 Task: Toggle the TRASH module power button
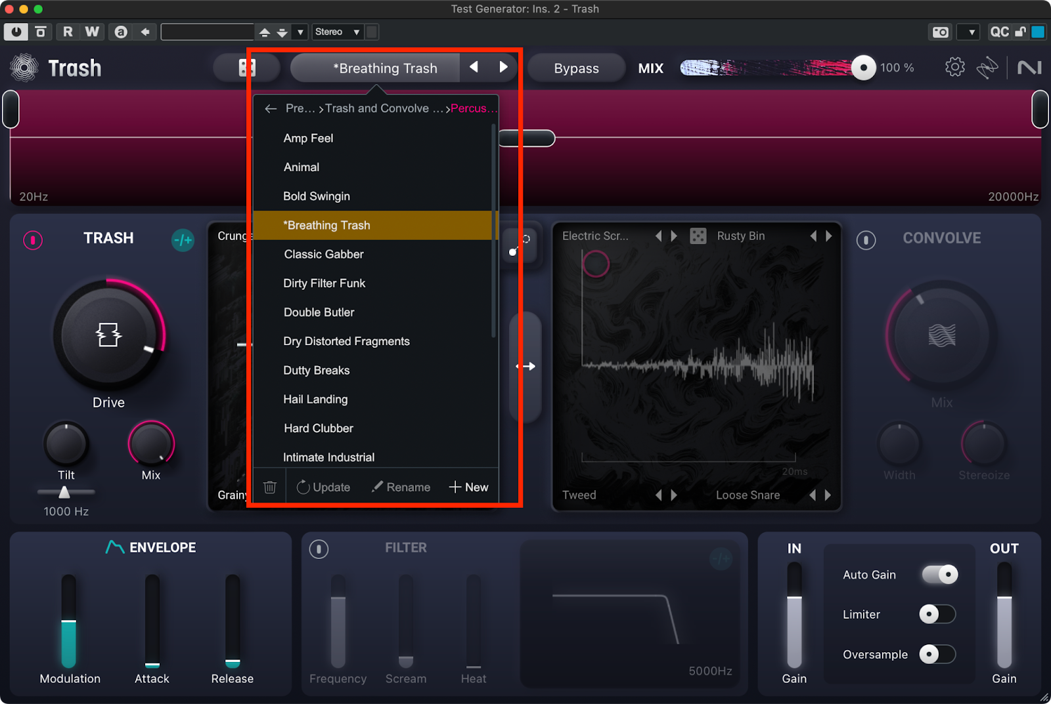tap(33, 240)
